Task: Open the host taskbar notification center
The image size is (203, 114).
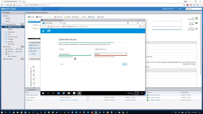Action: pyautogui.click(x=200, y=112)
